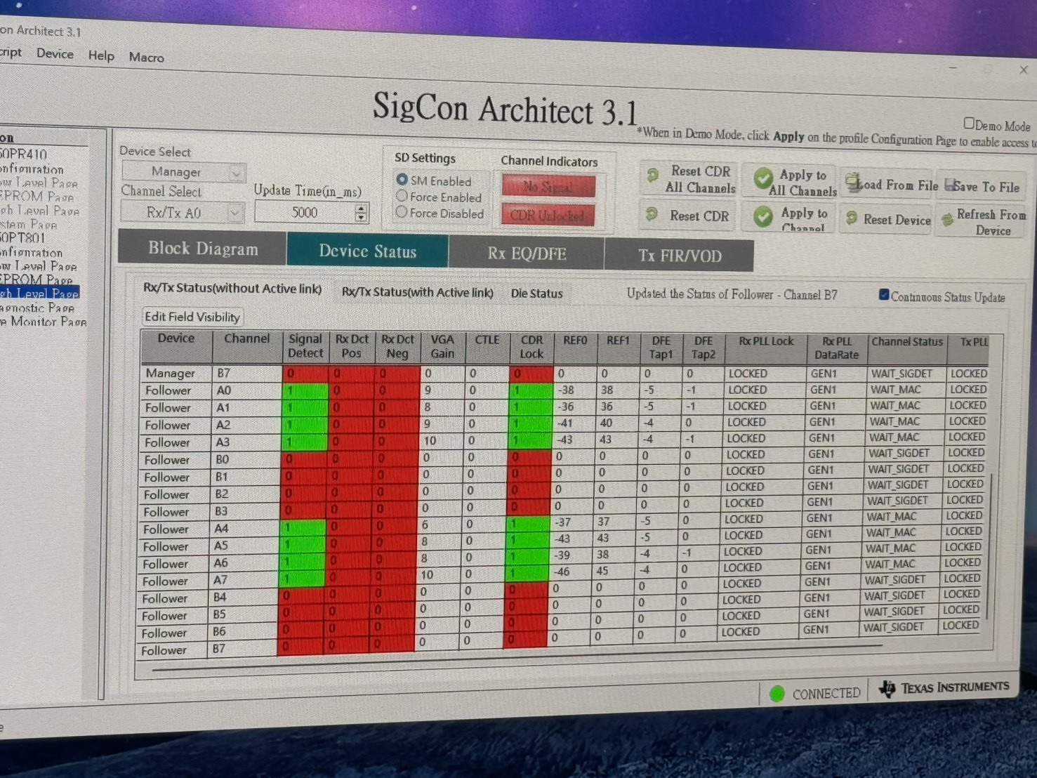Screen dimensions: 1037x778
Task: Click the Rx PLL DataRate column header
Action: 836,348
